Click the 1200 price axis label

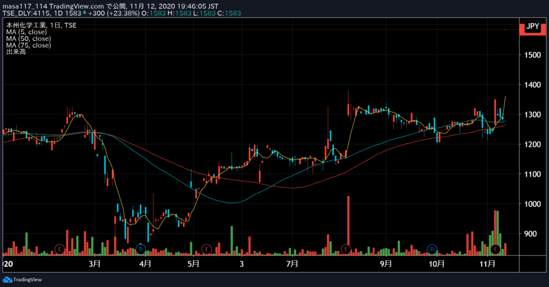[532, 145]
